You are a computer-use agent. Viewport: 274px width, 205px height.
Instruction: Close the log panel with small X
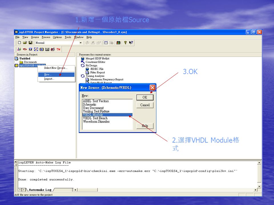coord(15,162)
